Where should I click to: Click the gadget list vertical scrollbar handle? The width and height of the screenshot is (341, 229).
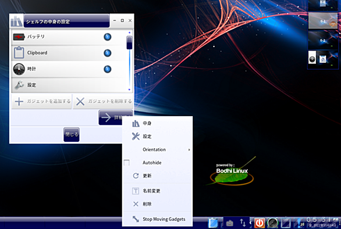tap(129, 42)
